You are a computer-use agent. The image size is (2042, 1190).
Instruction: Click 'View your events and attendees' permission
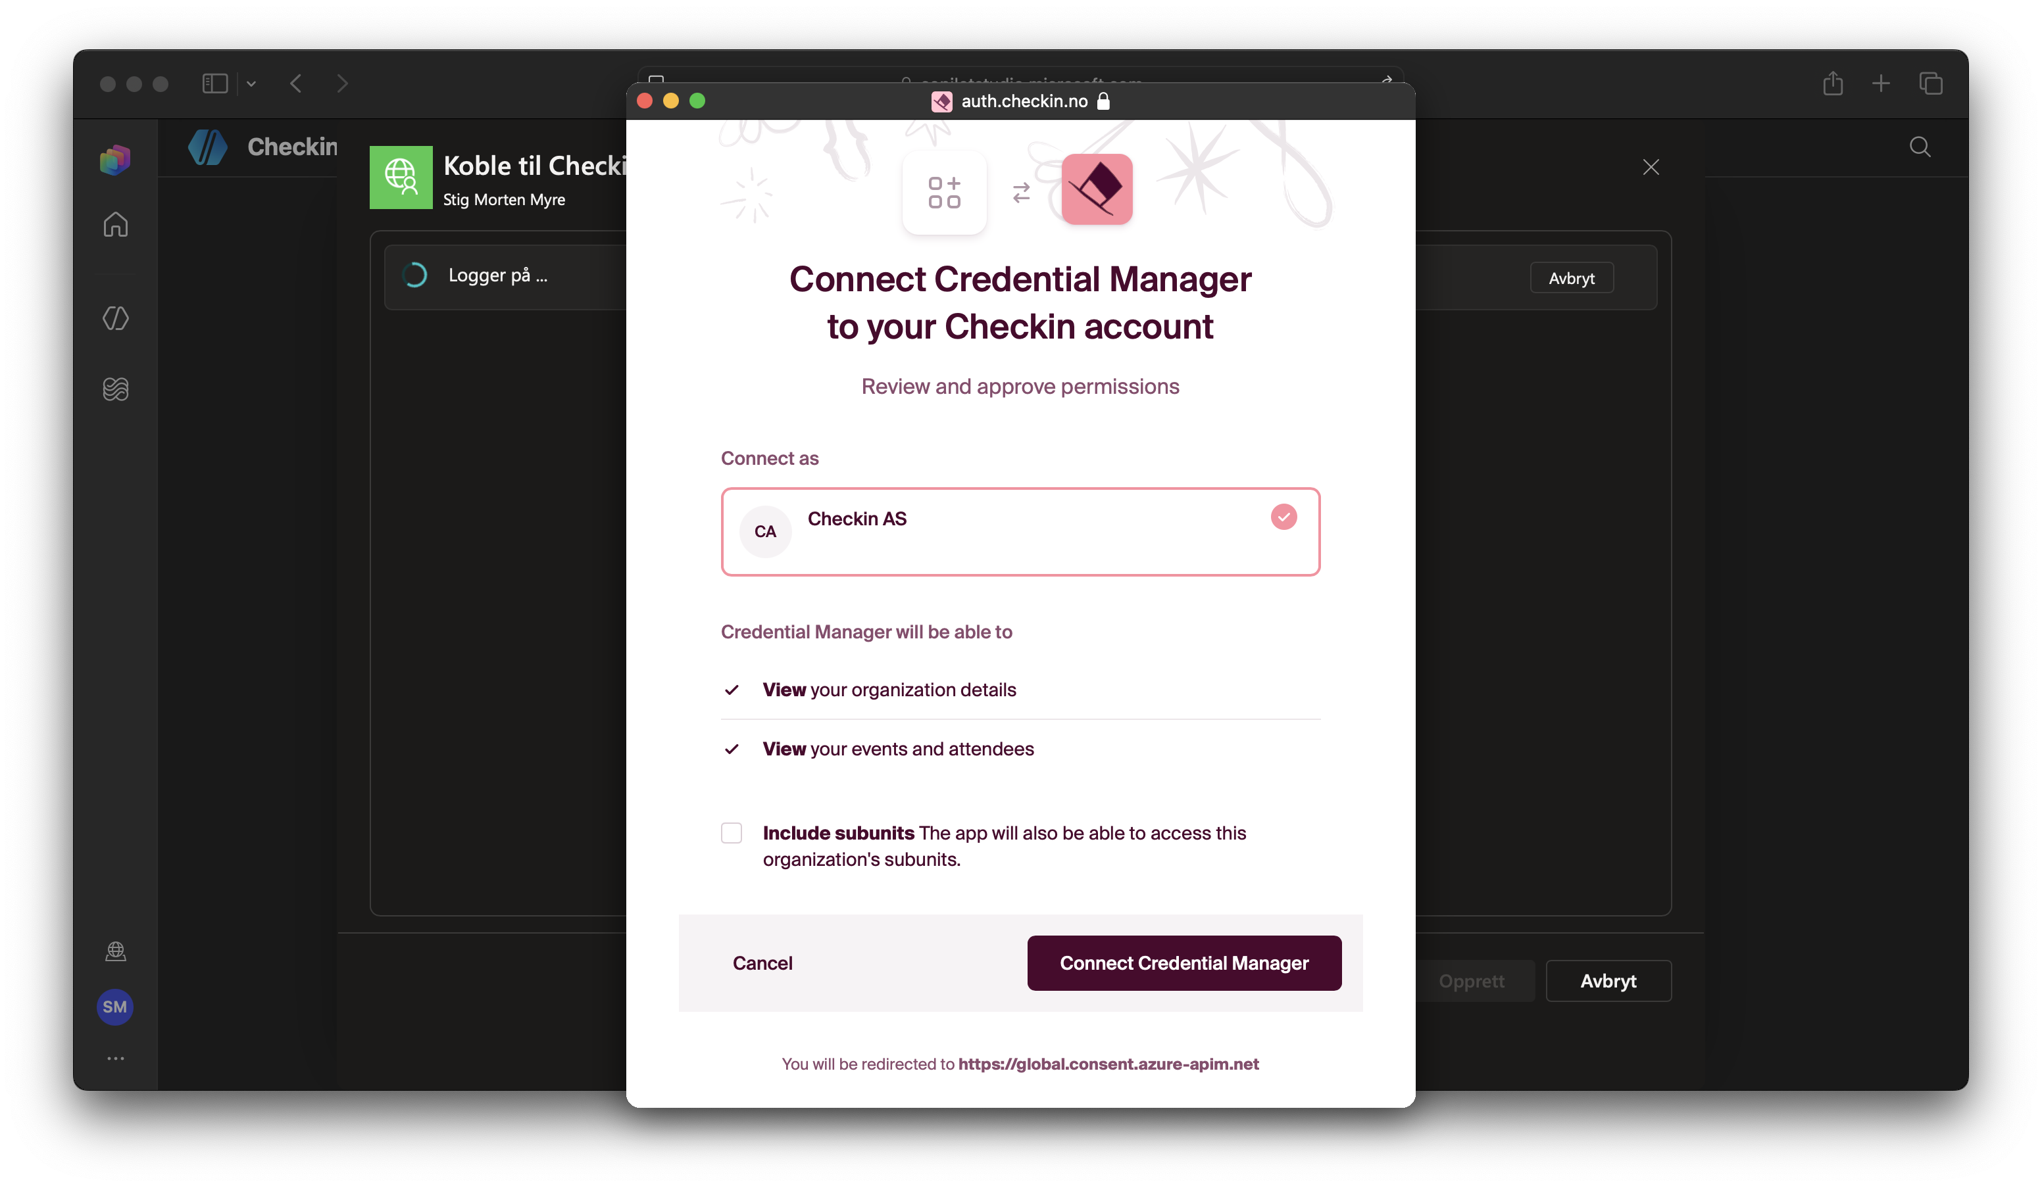898,748
